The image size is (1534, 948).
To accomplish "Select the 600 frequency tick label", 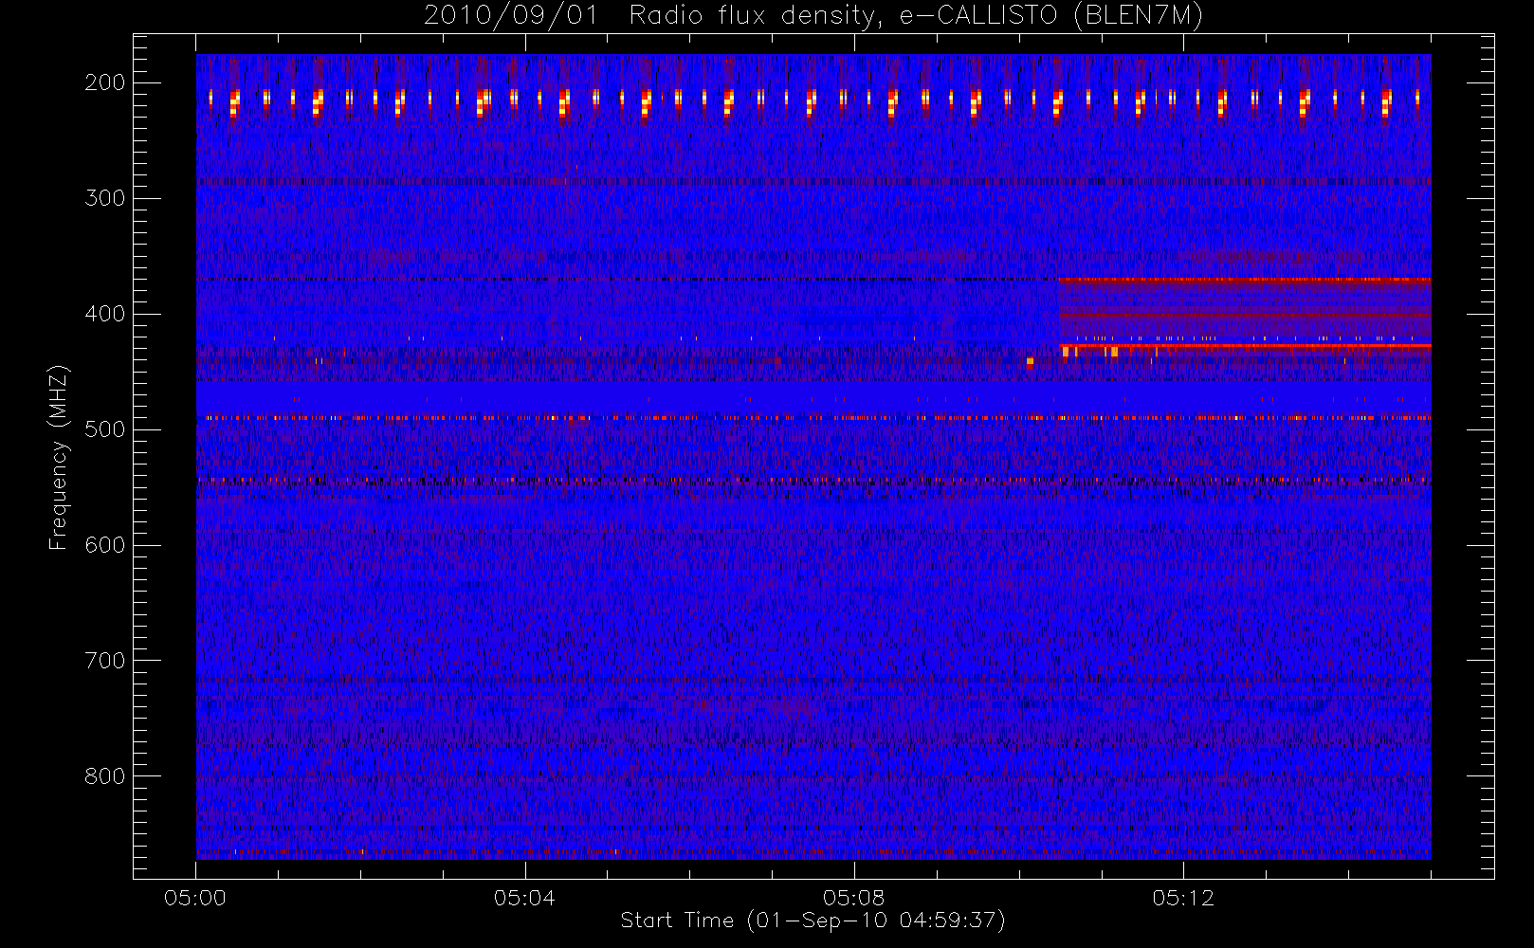I will click(x=104, y=545).
